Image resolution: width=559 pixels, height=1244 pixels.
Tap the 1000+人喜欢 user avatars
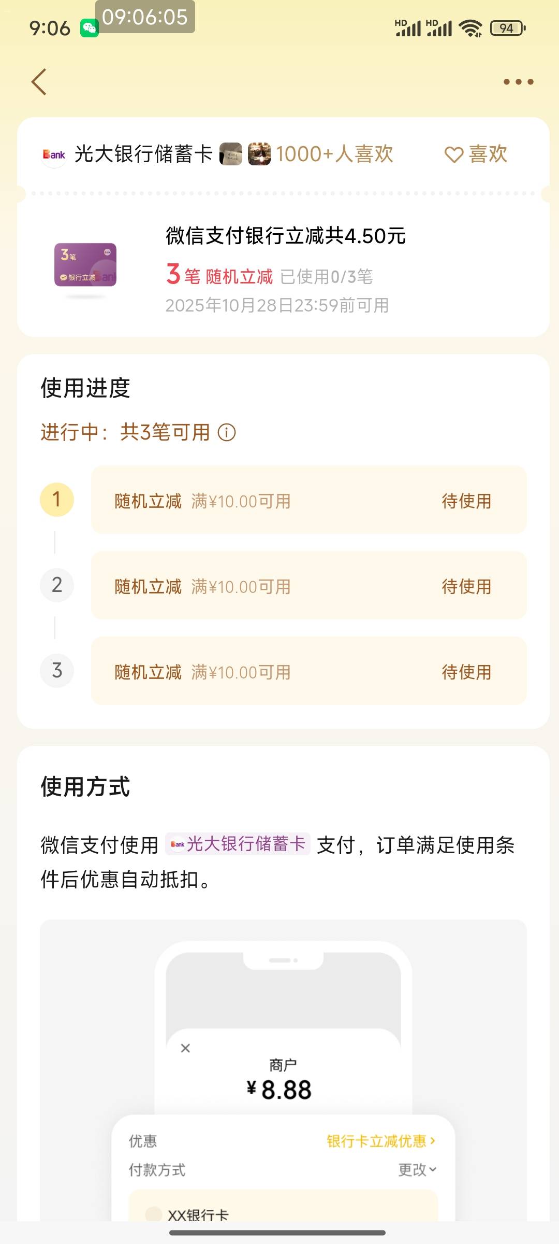[x=245, y=154]
